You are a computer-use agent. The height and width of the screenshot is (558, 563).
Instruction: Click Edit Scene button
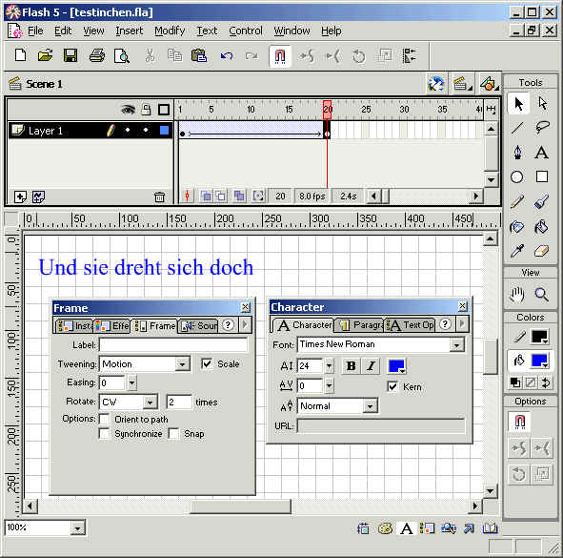(x=462, y=84)
